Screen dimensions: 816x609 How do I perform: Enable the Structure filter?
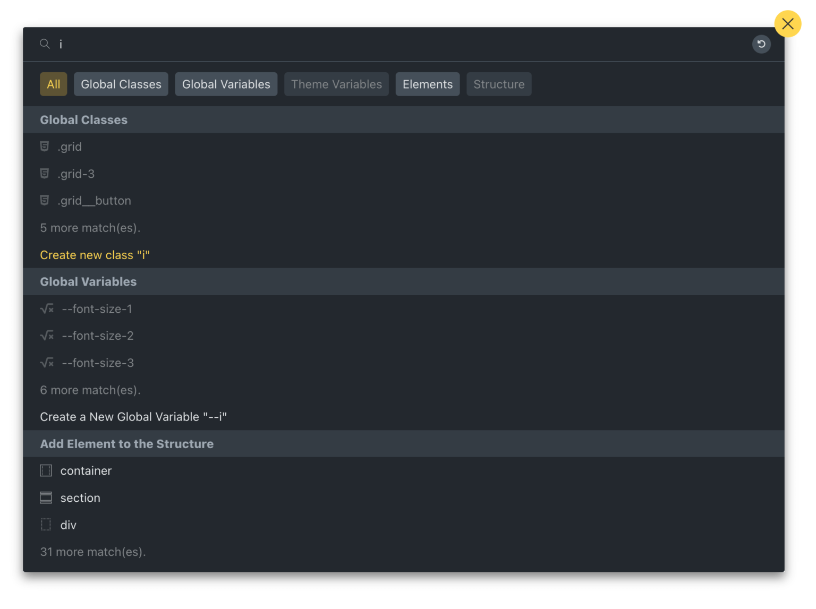click(499, 84)
